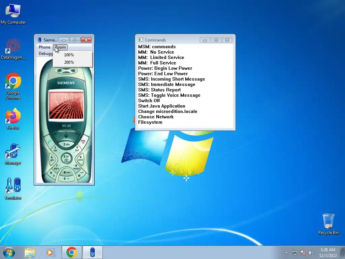Select 'MM: Full Service' command
This screenshot has width=345, height=259.
tap(157, 63)
